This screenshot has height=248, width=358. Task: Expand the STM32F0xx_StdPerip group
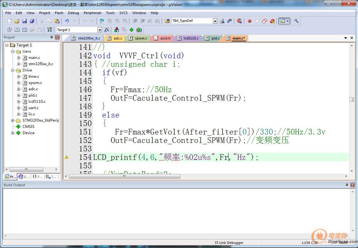(x=13, y=120)
